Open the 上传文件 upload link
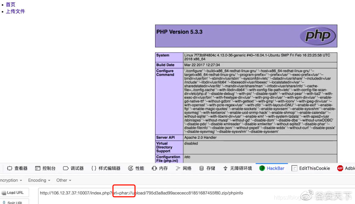The height and width of the screenshot is (204, 355). (x=15, y=11)
